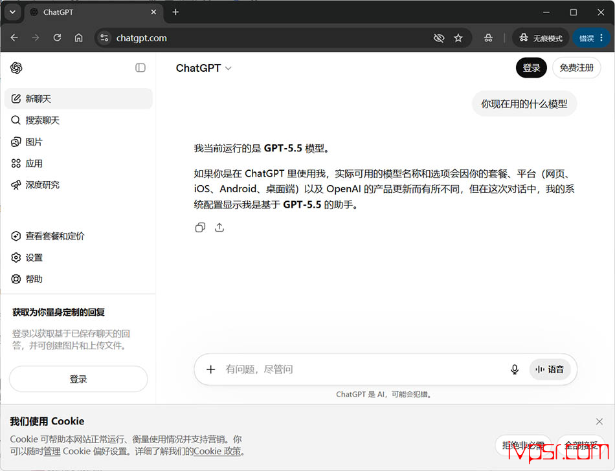This screenshot has width=615, height=471.
Task: Start a new chat via 新聊天
Action: pos(78,98)
